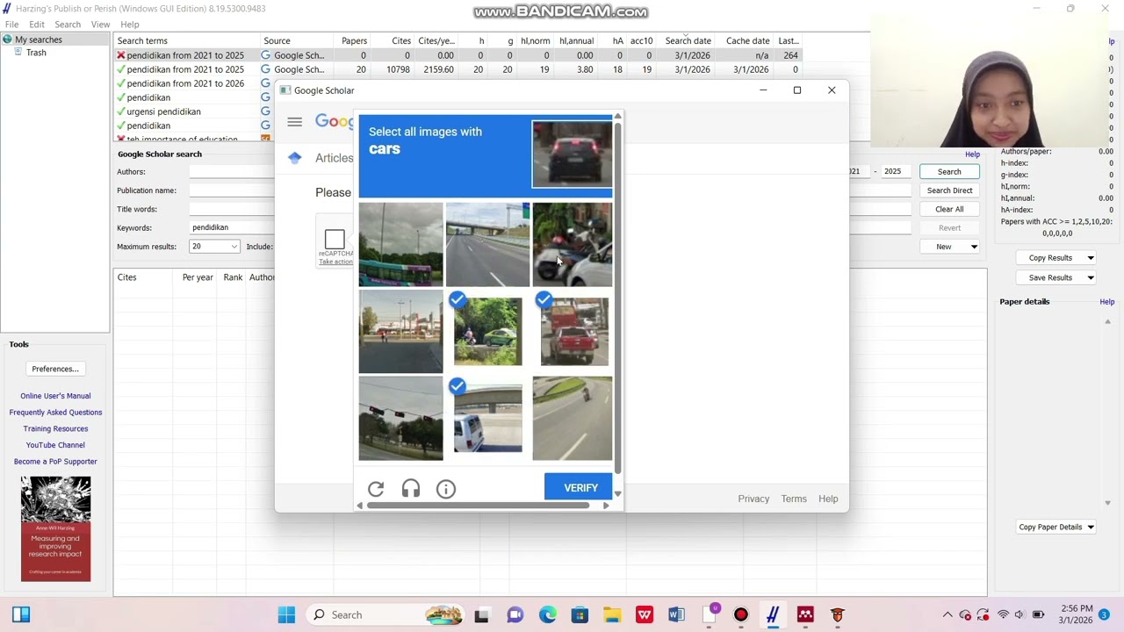The width and height of the screenshot is (1124, 632).
Task: Select Trash in searches tree
Action: tap(36, 53)
